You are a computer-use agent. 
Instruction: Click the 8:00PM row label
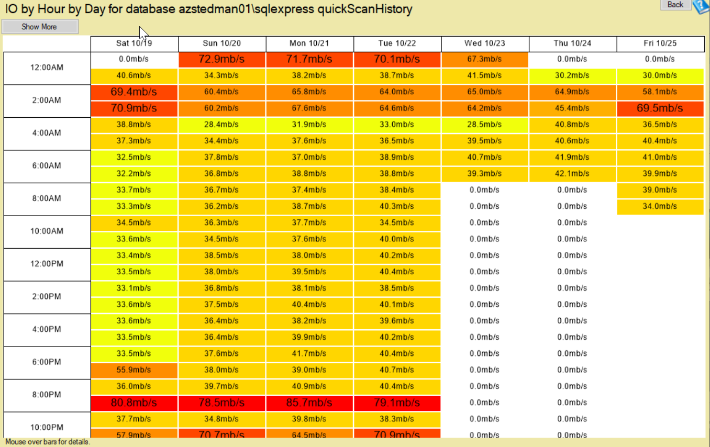47,395
